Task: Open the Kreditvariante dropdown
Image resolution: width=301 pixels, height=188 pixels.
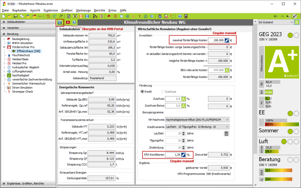Action: tap(197, 127)
